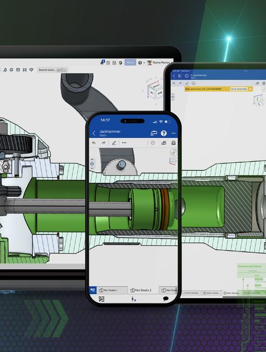The height and width of the screenshot is (352, 266).
Task: Click the tool icon just left of Search tools
Action: [x=32, y=70]
